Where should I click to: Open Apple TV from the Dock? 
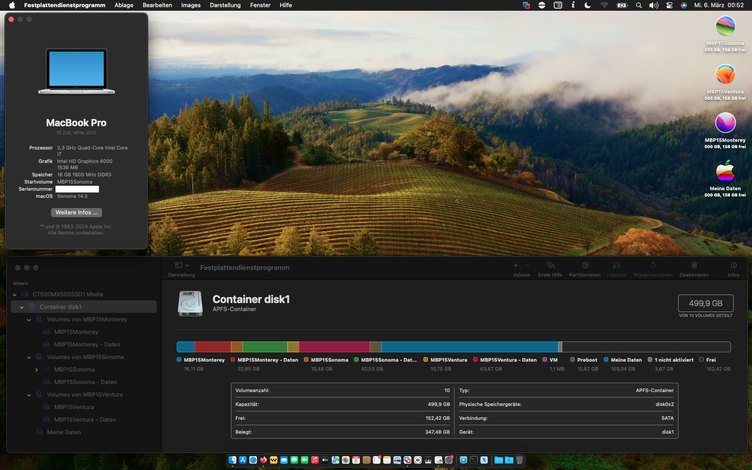point(325,460)
